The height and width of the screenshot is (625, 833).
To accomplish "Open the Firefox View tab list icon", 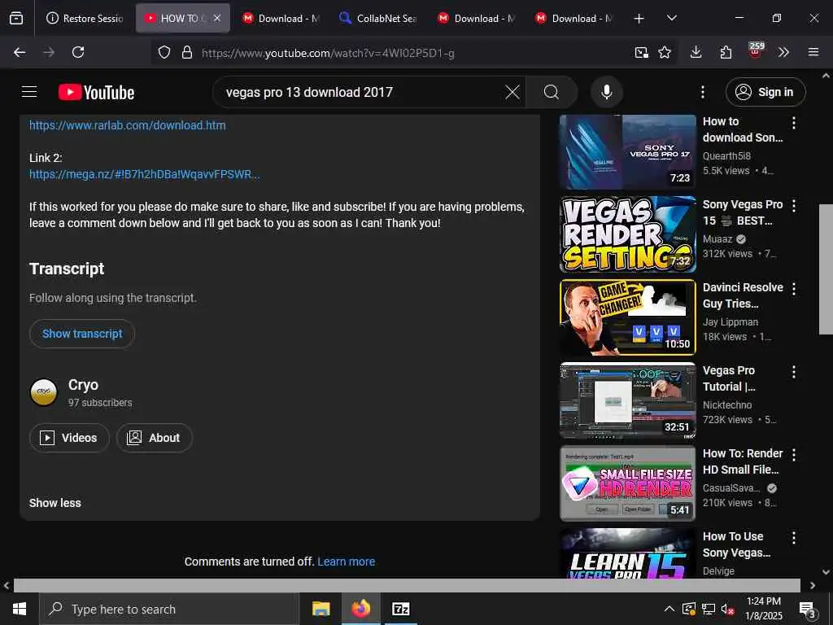I will click(x=16, y=19).
